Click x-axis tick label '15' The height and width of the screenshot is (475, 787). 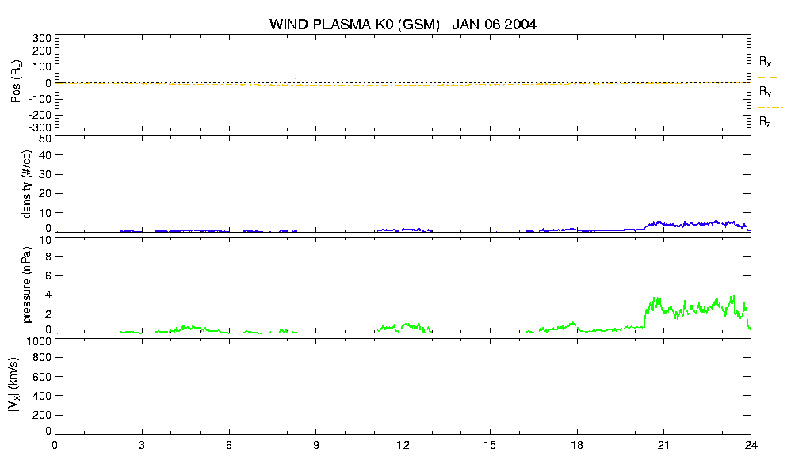[490, 445]
